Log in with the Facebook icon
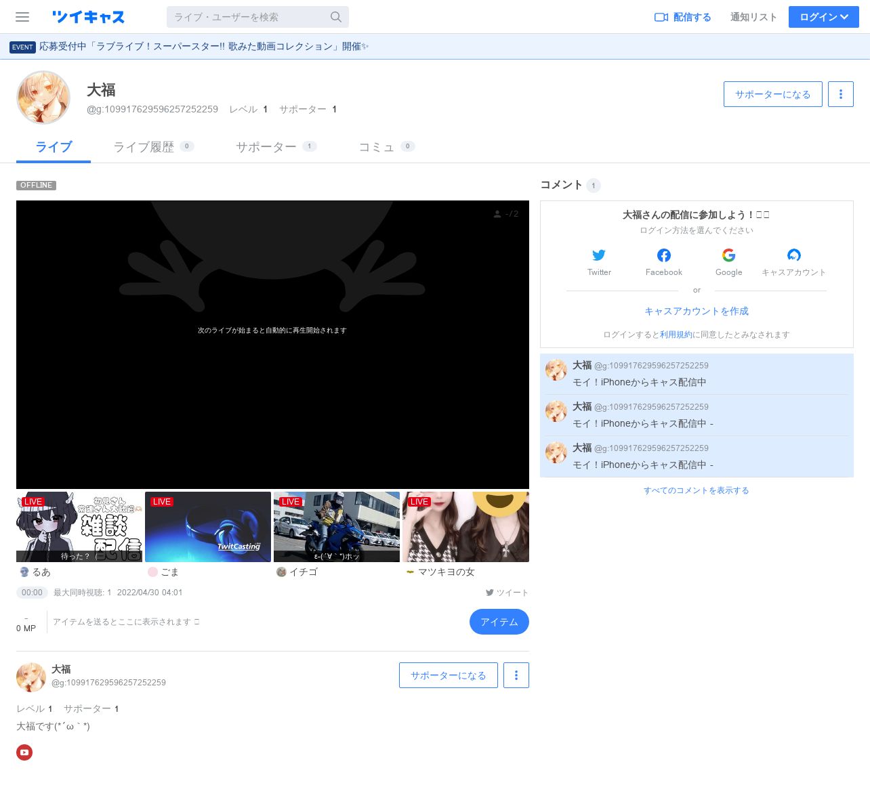This screenshot has height=810, width=870. [664, 255]
